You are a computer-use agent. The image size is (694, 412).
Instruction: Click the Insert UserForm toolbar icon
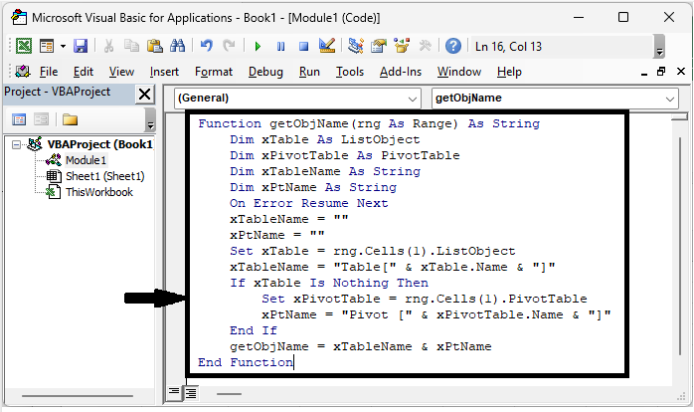(x=47, y=46)
